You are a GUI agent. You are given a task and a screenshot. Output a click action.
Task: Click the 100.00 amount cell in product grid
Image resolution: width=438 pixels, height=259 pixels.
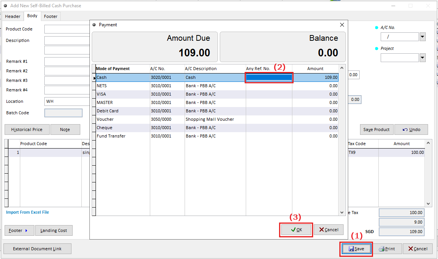pos(402,152)
